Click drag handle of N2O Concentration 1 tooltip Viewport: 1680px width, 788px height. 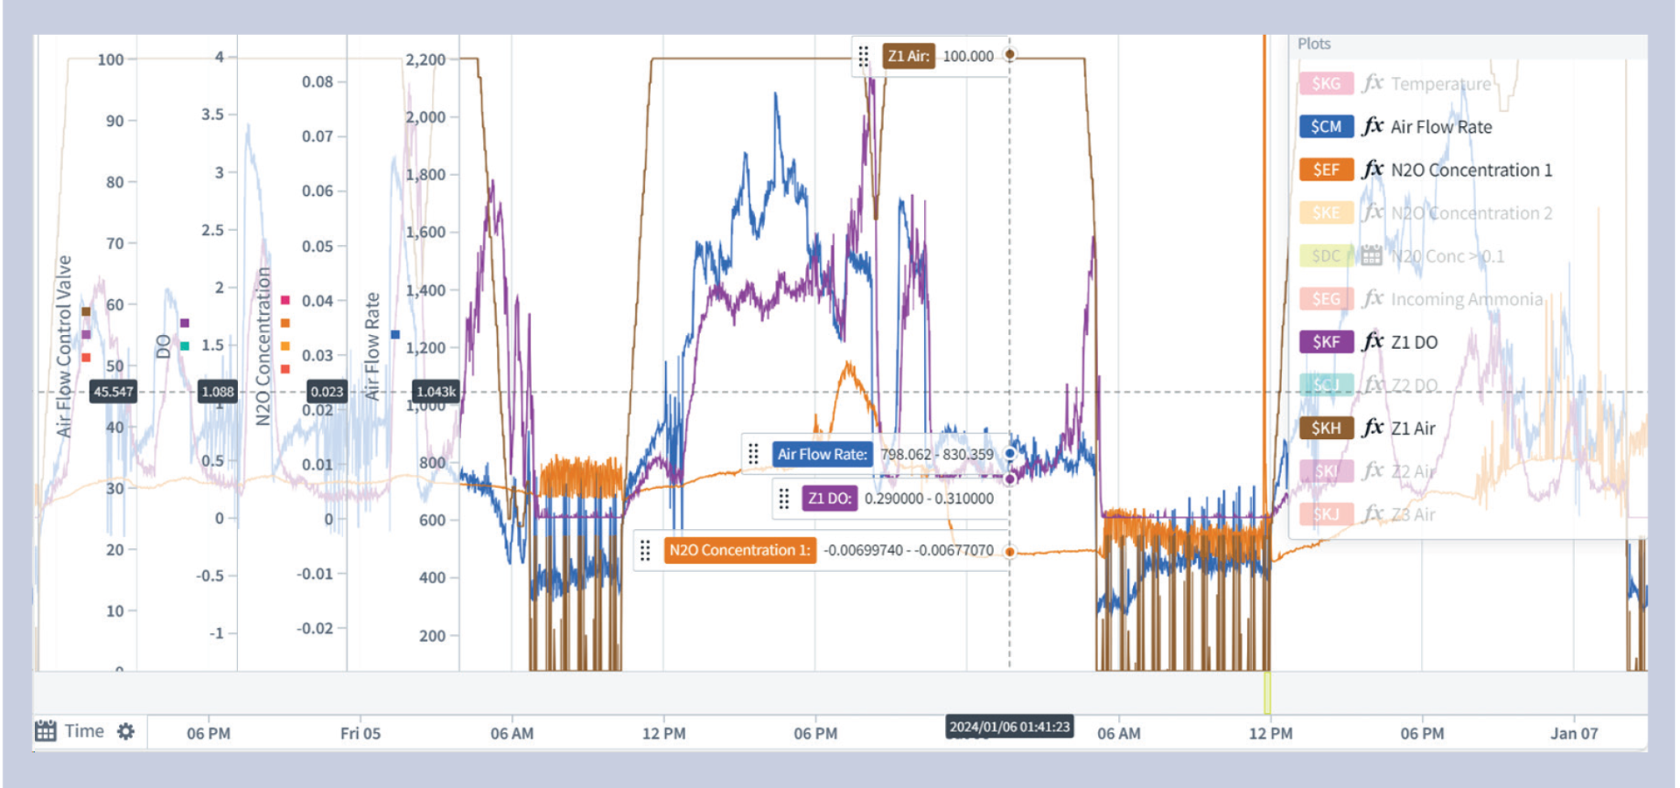click(645, 550)
